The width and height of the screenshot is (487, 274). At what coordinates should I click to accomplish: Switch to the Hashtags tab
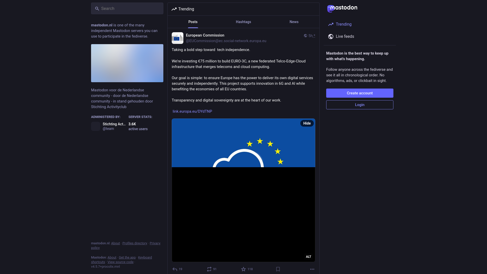point(243,22)
